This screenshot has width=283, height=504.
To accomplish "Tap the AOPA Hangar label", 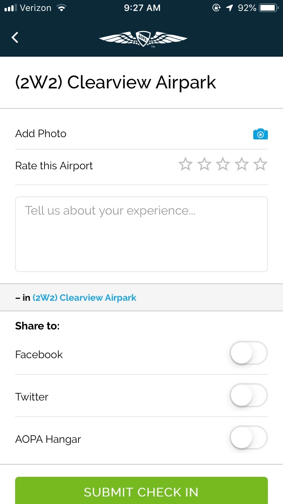I will click(48, 439).
